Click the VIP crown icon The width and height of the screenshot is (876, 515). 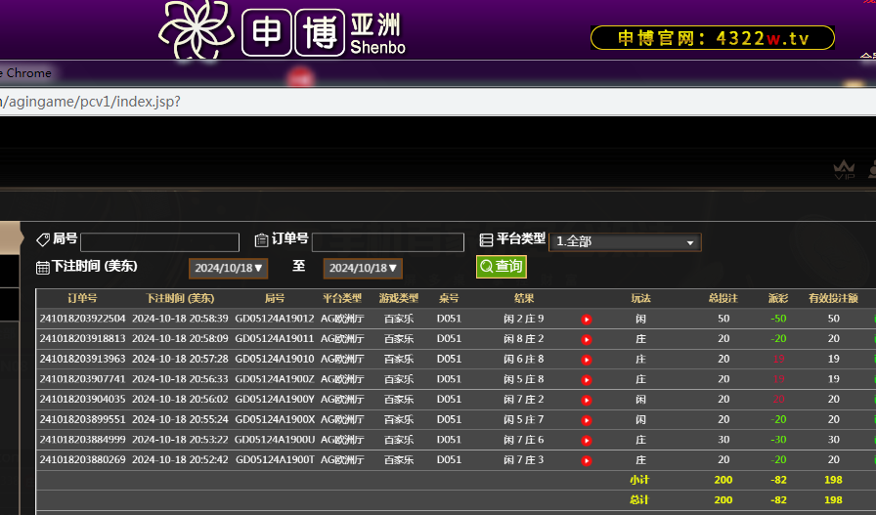click(x=844, y=171)
